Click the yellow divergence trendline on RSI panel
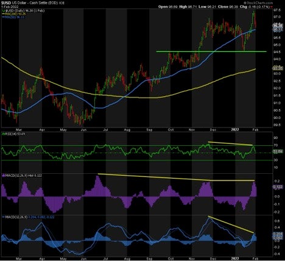 tap(230, 143)
